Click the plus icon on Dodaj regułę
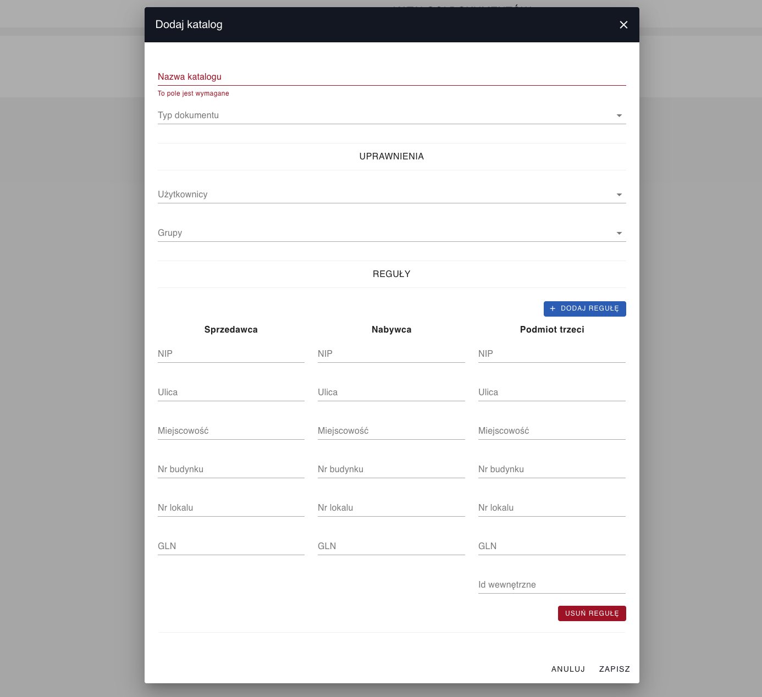This screenshot has width=762, height=697. click(553, 309)
